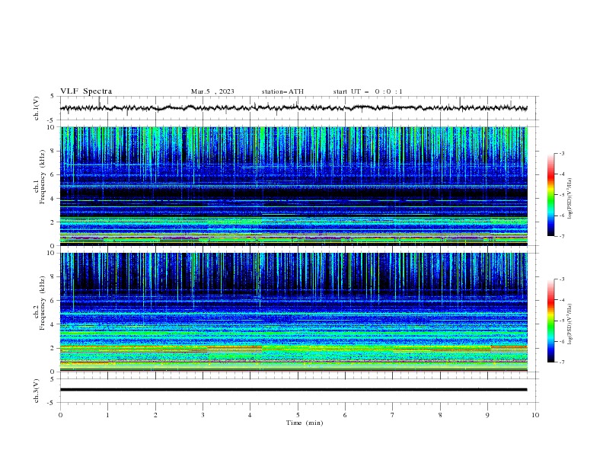This screenshot has height=466, width=603.
Task: Click the ch.1(V) waveform trace
Action: [x=293, y=108]
